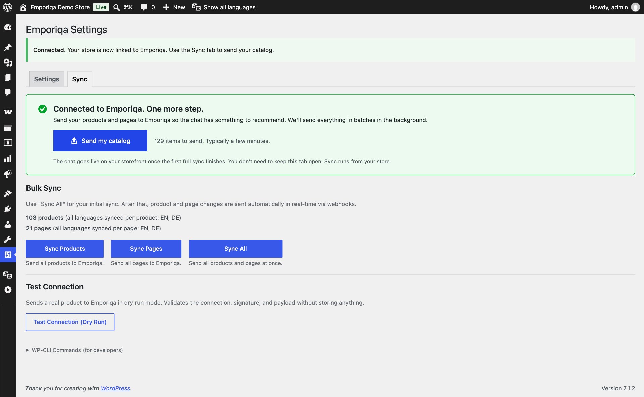This screenshot has width=644, height=397.
Task: Click 'Send all pages to Emporiqa.' caption
Action: (x=146, y=263)
